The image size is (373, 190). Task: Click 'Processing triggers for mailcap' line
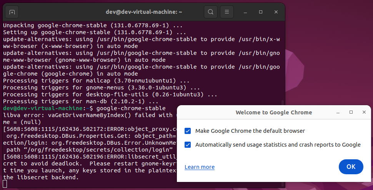[x=97, y=81]
